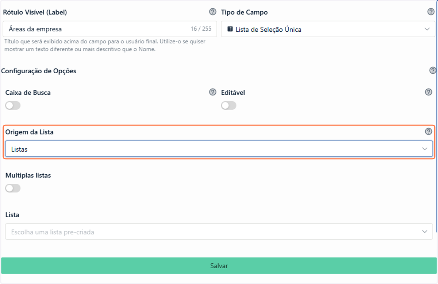
Task: Show help for Configuração de Opções
Action: pos(433,70)
